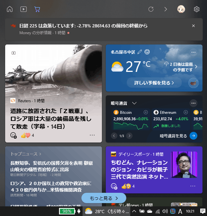Open the 10:21 taskbar clock
Viewport: 207px width, 216px height.
190,211
